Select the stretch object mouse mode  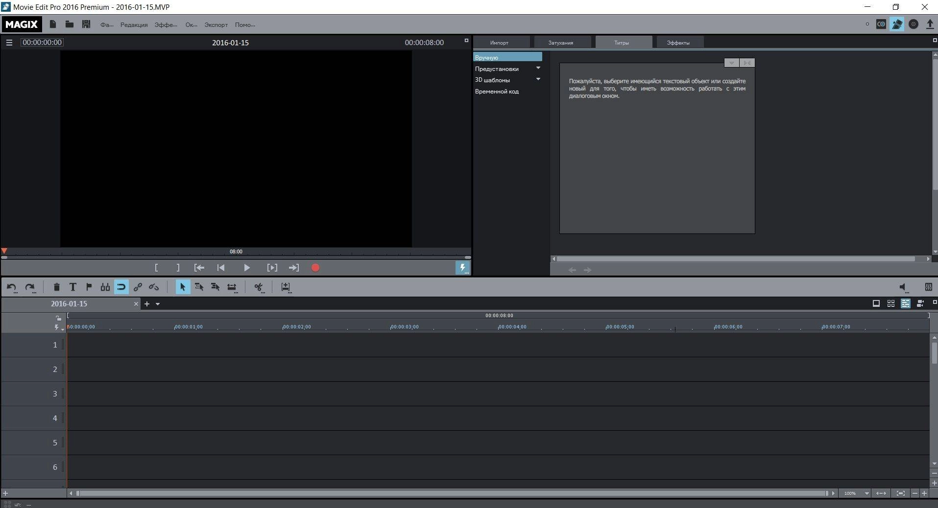tap(232, 287)
